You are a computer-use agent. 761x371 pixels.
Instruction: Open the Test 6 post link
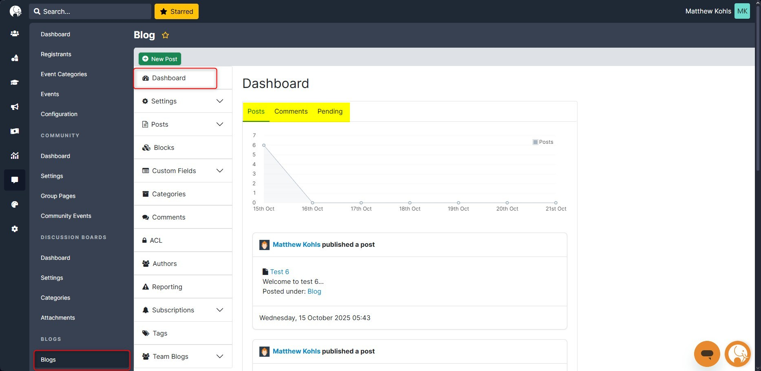[x=279, y=272]
